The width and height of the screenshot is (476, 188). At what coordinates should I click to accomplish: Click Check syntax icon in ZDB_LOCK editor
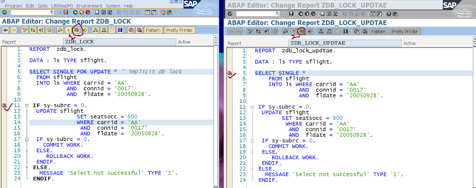[60, 30]
